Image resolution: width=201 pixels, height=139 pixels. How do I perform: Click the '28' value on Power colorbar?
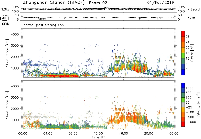(187, 37)
